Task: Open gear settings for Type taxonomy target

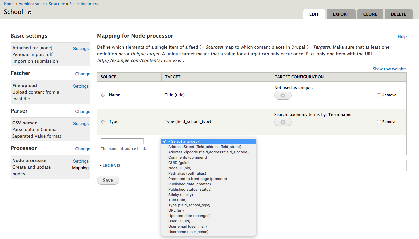Action: pos(283,122)
